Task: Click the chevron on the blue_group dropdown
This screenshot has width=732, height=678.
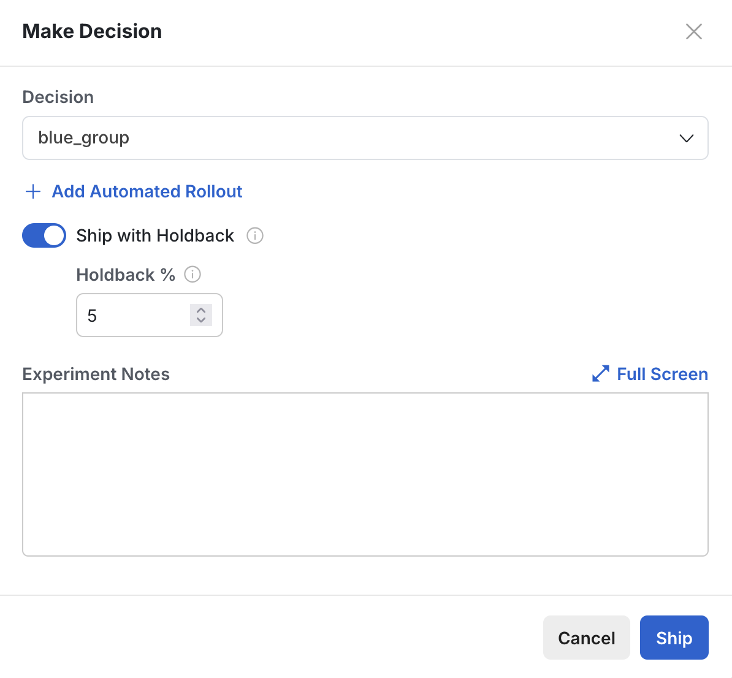Action: tap(686, 138)
